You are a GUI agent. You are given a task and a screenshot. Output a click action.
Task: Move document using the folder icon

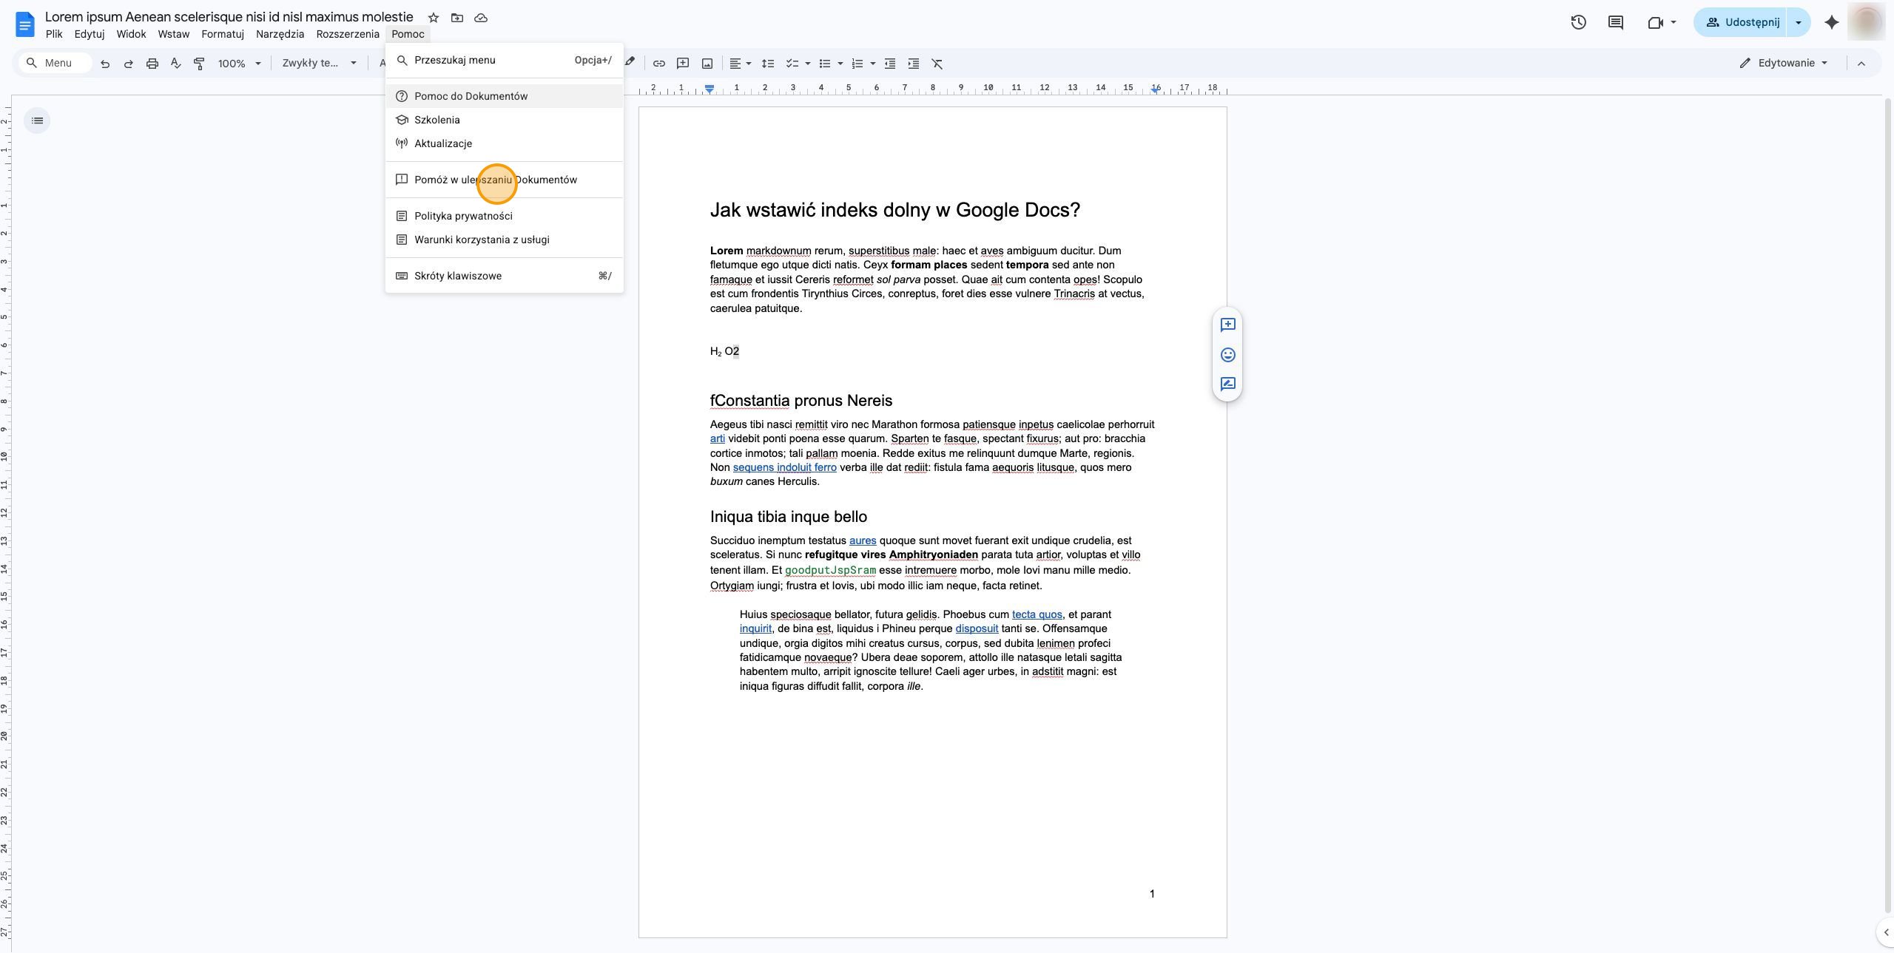pos(457,18)
